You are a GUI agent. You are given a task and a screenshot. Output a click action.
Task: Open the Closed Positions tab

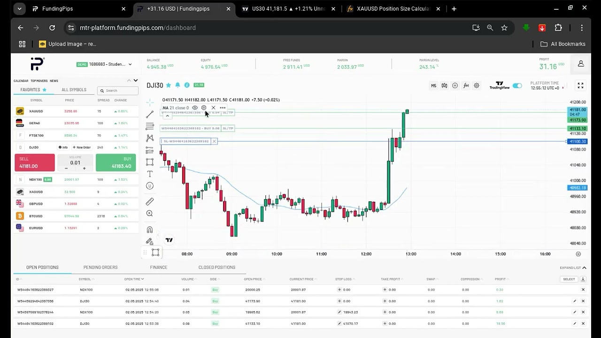point(217,268)
